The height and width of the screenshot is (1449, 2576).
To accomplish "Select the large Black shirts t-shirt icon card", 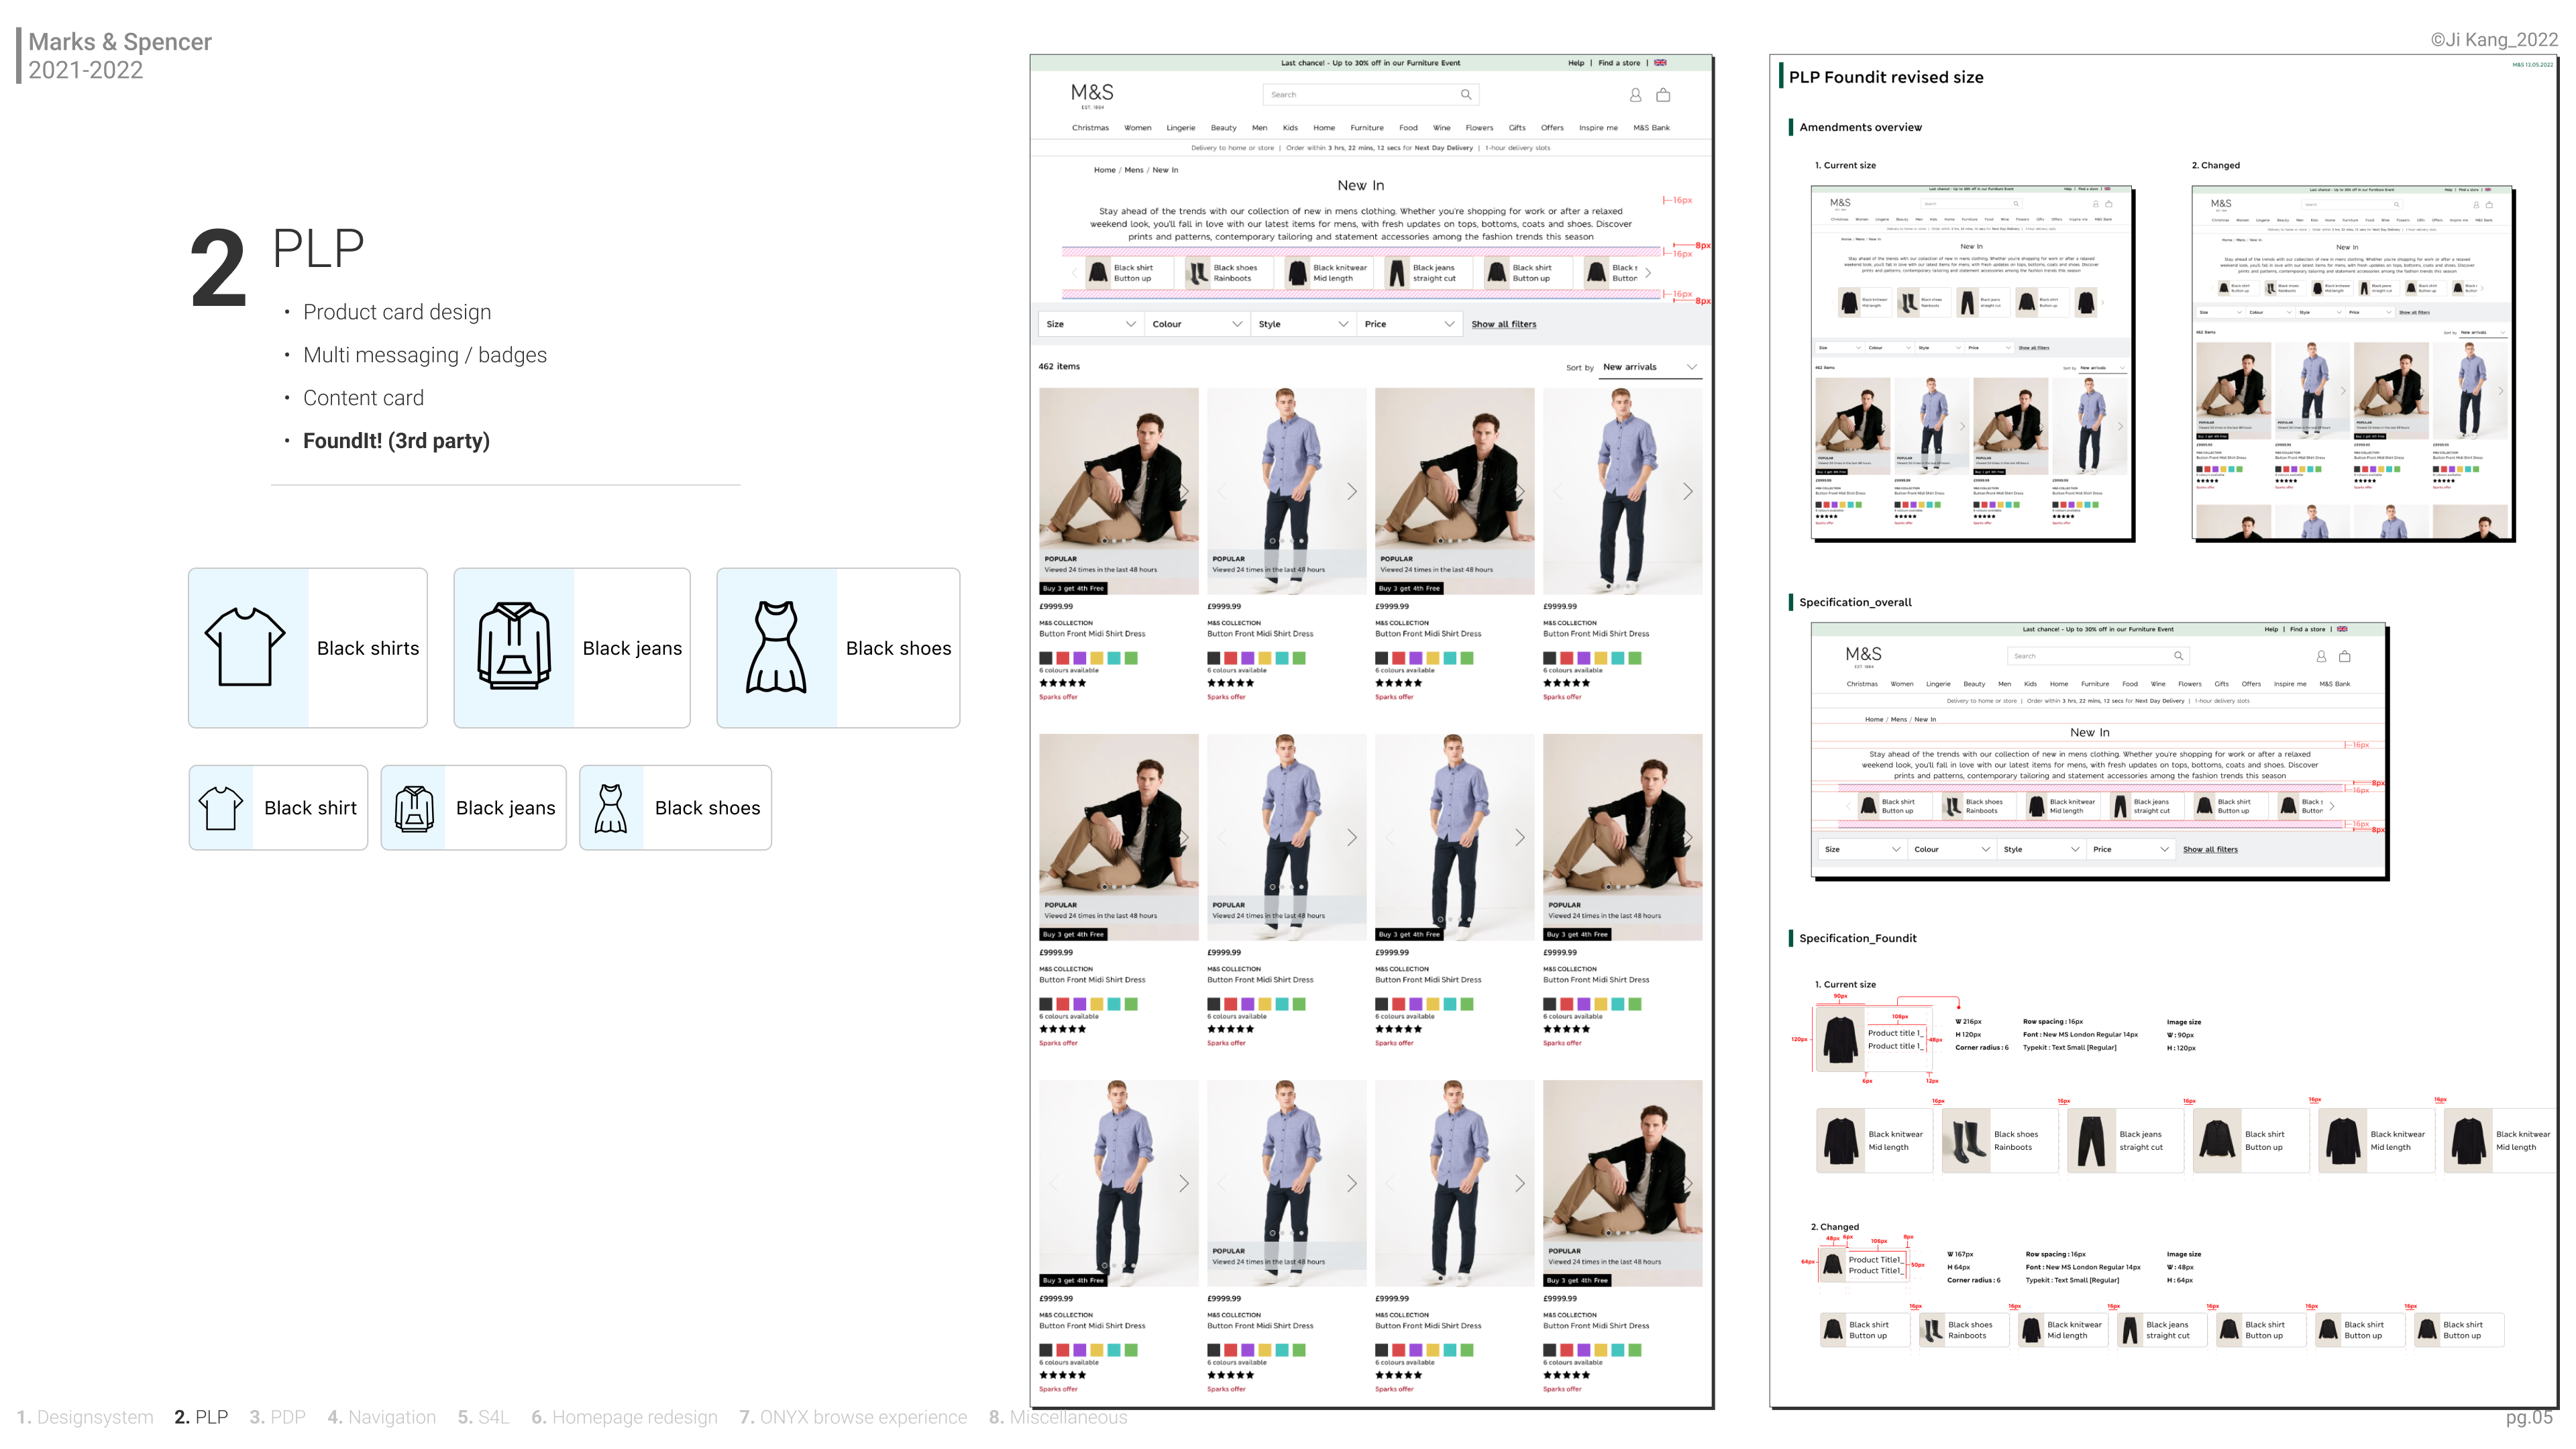I will [x=308, y=648].
